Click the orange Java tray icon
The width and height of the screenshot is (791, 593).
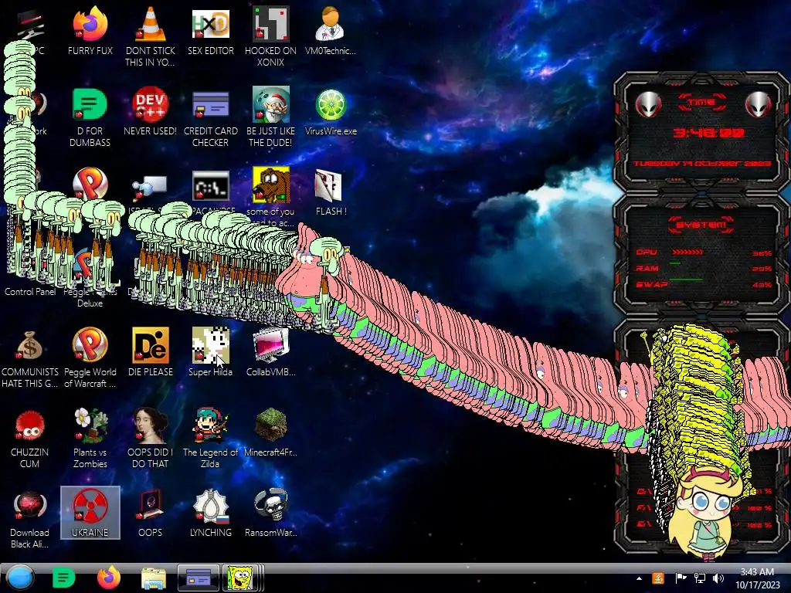(658, 578)
